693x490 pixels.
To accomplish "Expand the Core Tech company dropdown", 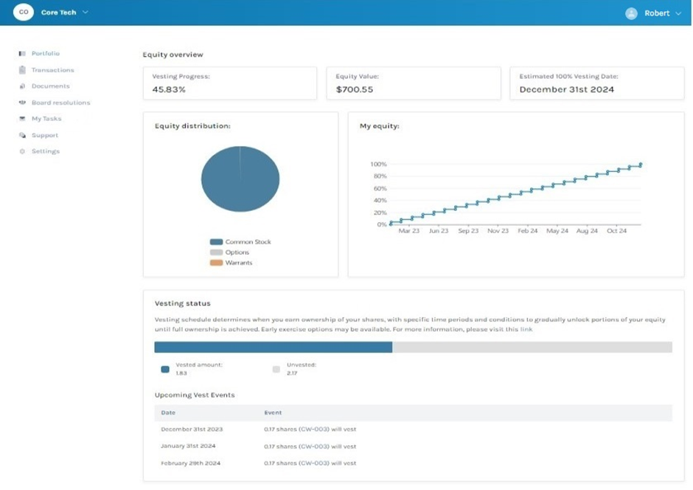I will tap(86, 13).
